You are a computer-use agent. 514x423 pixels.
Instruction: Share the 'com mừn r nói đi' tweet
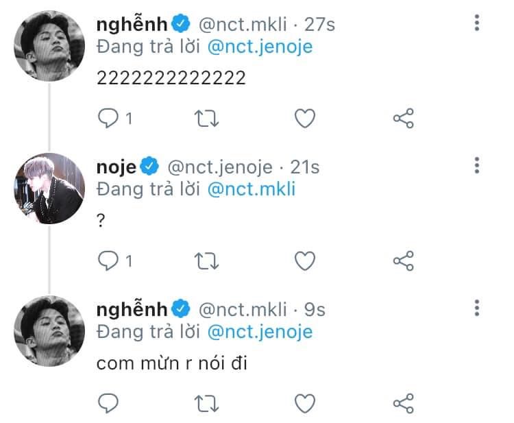(403, 402)
